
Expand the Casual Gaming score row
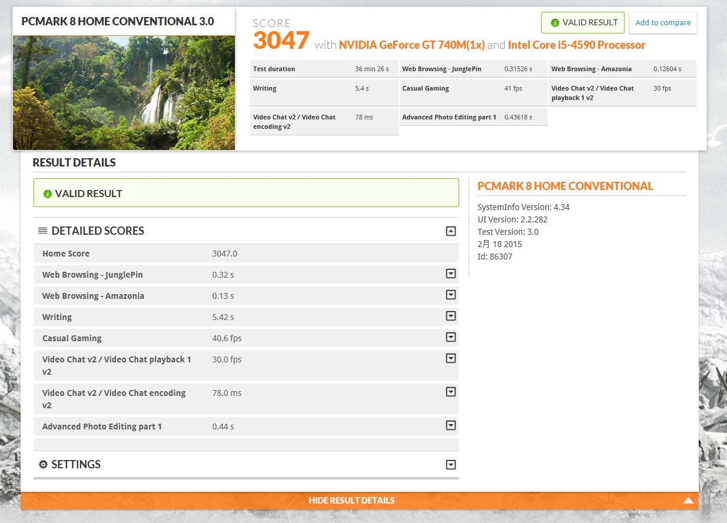coord(451,337)
